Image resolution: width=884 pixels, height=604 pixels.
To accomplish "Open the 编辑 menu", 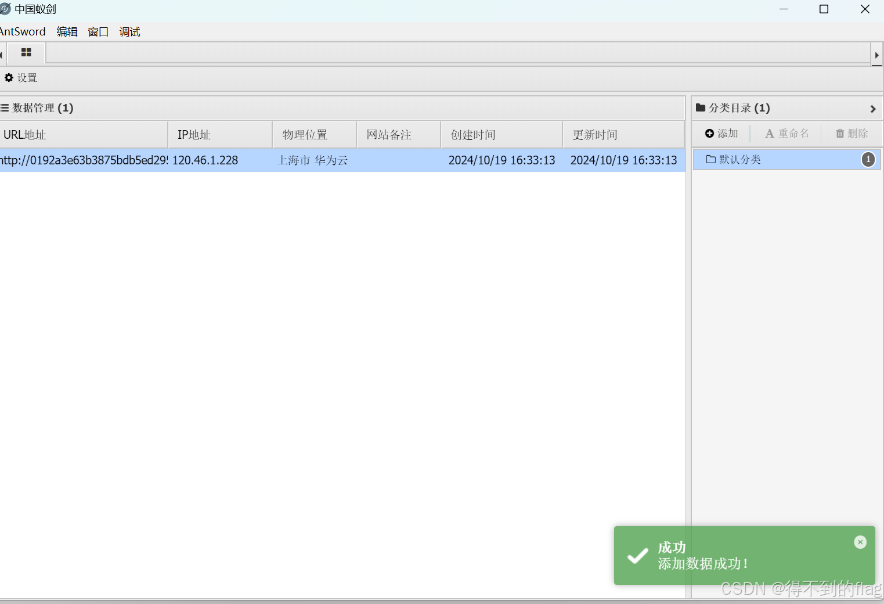I will point(67,31).
